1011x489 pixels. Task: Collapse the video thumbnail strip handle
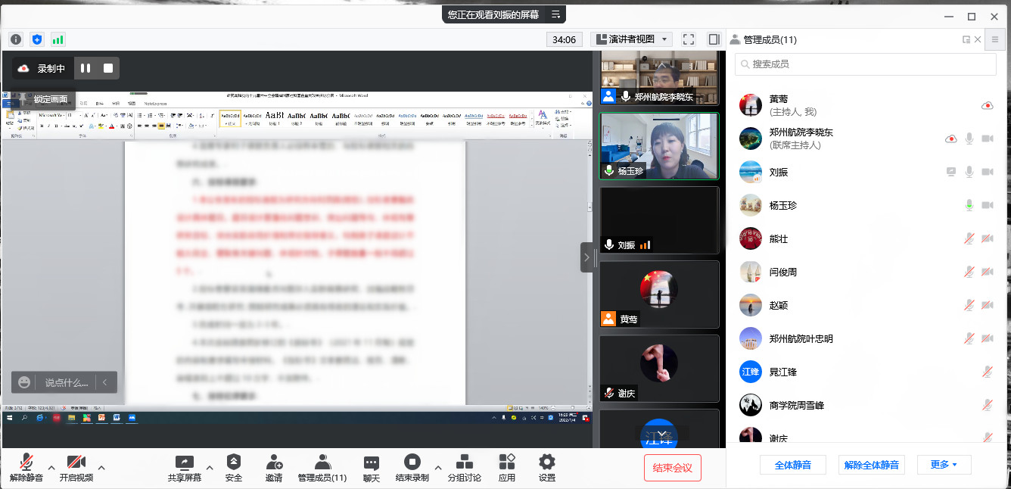(x=586, y=257)
